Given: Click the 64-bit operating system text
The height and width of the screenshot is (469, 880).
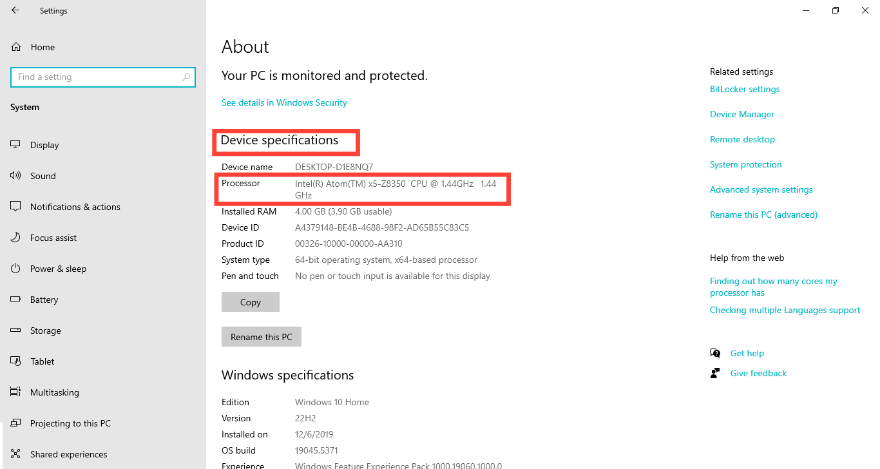Looking at the screenshot, I should click(x=386, y=260).
